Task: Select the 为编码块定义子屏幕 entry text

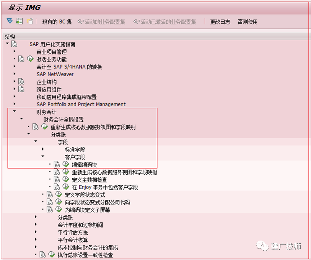Action: point(87,210)
